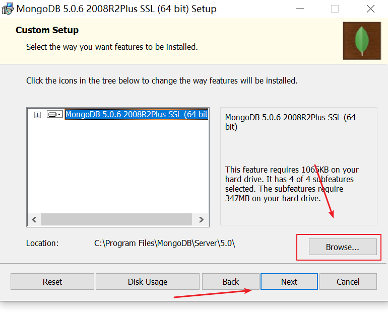This screenshot has width=388, height=323.
Task: Click the 'Click the icons in the tree' instruction
Action: pyautogui.click(x=162, y=80)
